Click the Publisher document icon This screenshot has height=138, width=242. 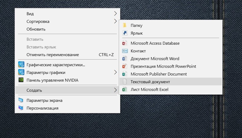125,74
